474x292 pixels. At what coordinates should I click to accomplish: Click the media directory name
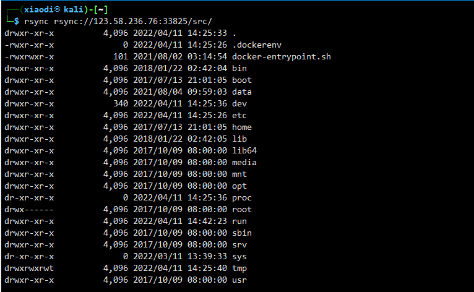(244, 162)
